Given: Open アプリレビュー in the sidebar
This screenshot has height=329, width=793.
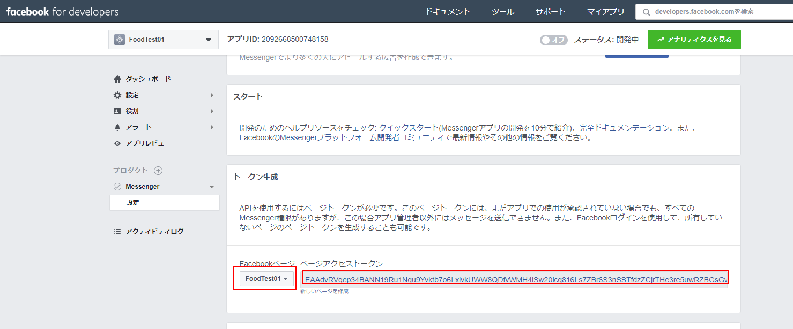Looking at the screenshot, I should 149,143.
